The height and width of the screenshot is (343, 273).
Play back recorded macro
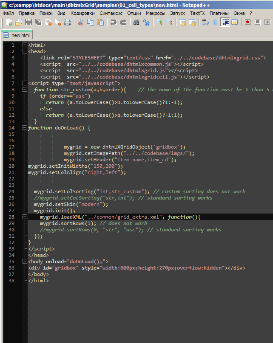click(x=267, y=22)
